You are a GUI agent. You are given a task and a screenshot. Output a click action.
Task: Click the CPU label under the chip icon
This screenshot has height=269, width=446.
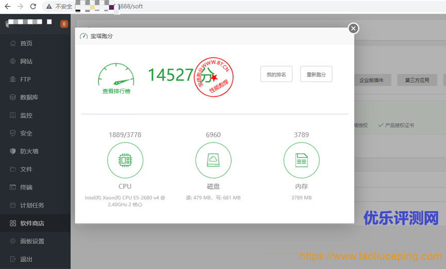[x=125, y=186]
